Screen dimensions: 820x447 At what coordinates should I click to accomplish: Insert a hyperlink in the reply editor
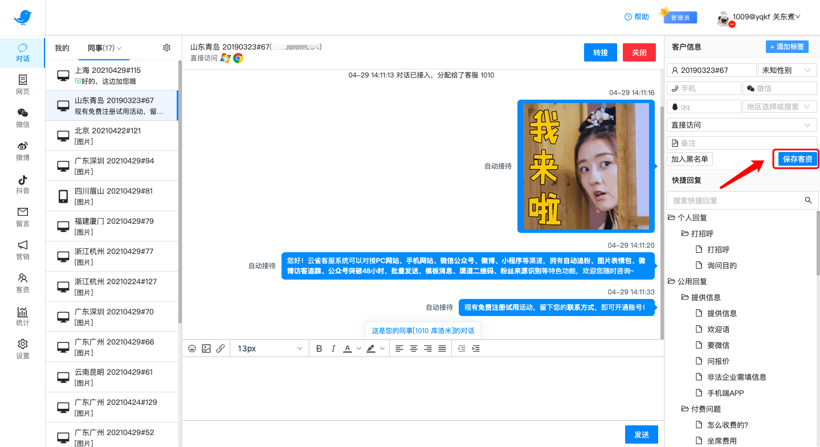click(221, 348)
